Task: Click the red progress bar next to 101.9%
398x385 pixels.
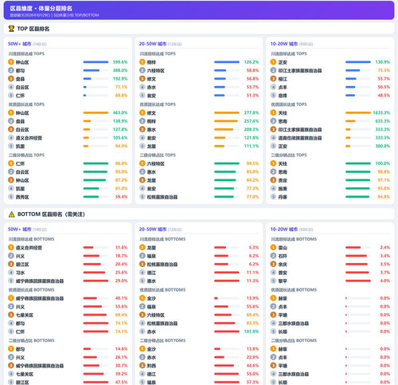Action: [227, 332]
